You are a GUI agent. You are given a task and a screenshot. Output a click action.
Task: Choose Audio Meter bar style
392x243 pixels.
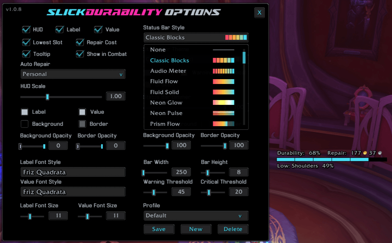pyautogui.click(x=193, y=71)
